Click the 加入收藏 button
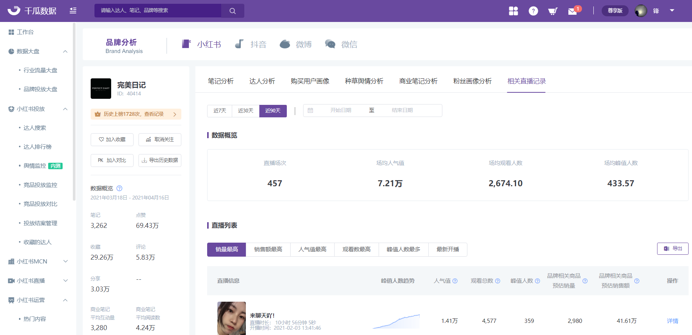Screen dimensions: 692x335 pos(112,139)
